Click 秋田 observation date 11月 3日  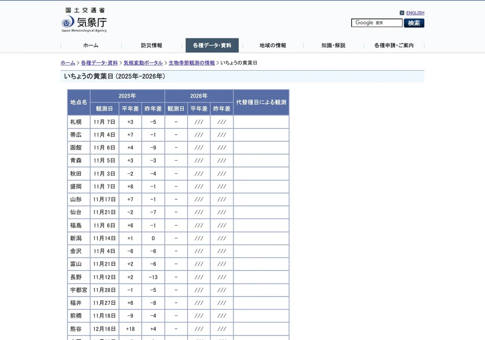click(x=104, y=173)
